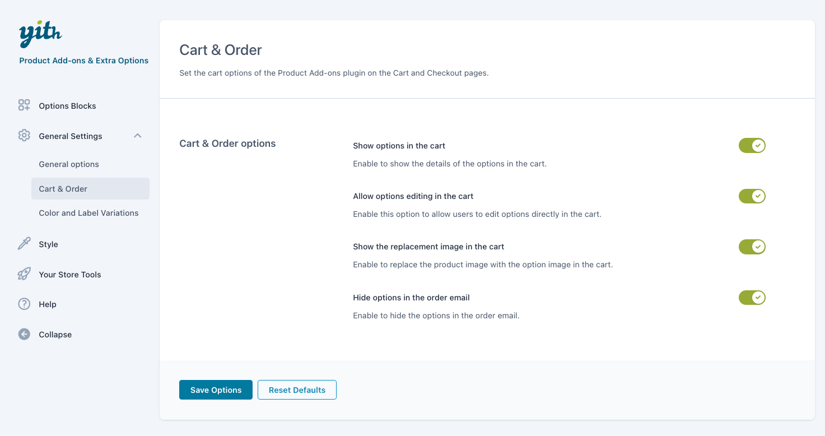The height and width of the screenshot is (436, 825).
Task: Switch off Hide options in order email
Action: coord(752,298)
